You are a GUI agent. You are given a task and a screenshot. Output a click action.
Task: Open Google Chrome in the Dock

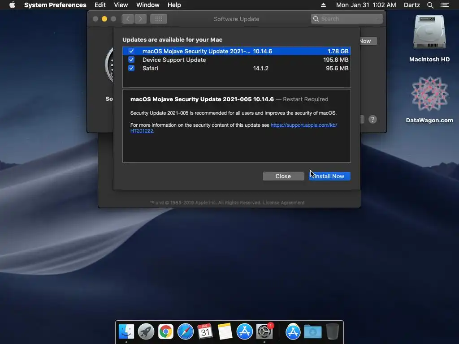point(166,331)
